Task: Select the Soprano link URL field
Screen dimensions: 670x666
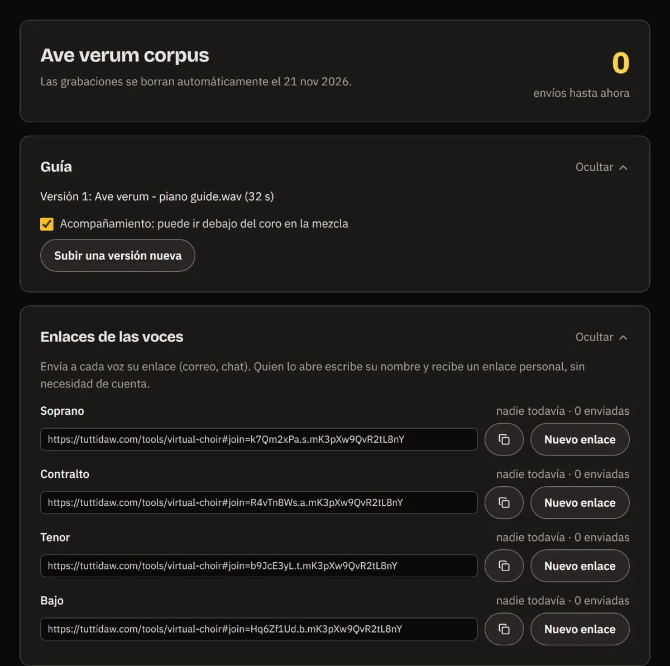Action: (259, 439)
